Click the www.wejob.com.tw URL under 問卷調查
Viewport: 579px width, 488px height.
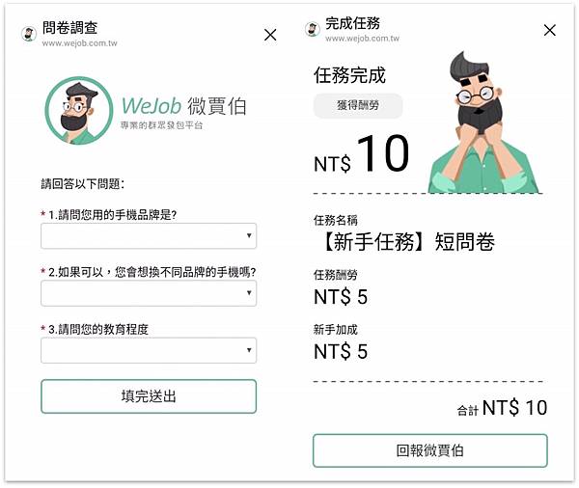[x=79, y=43]
